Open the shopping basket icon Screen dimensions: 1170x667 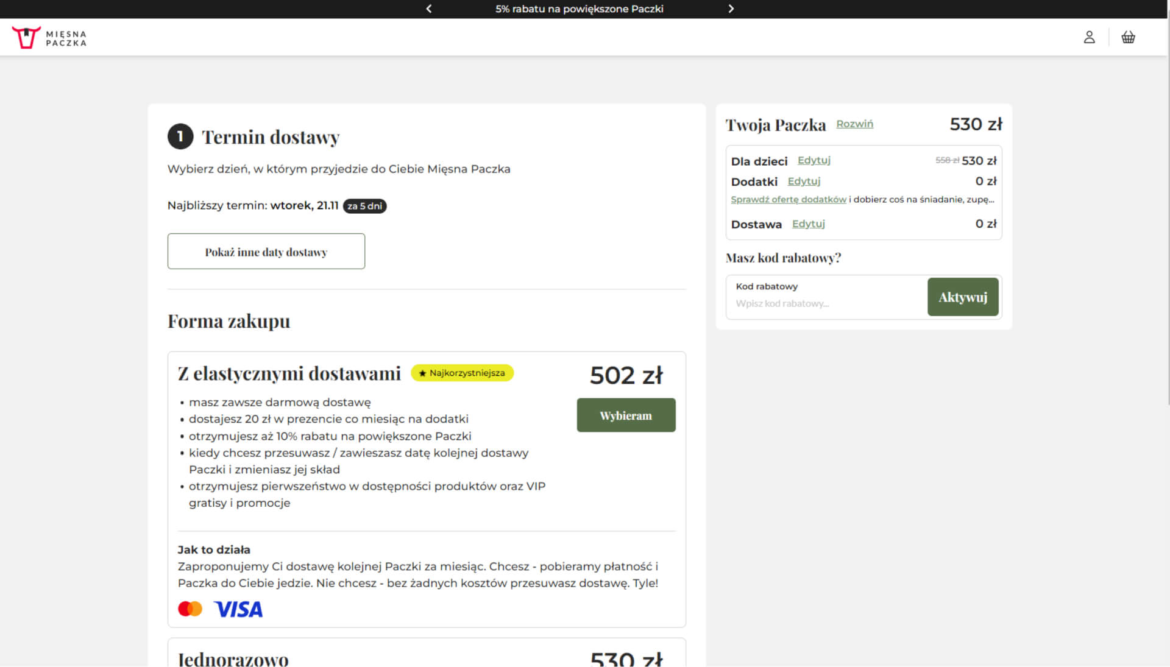(x=1128, y=37)
